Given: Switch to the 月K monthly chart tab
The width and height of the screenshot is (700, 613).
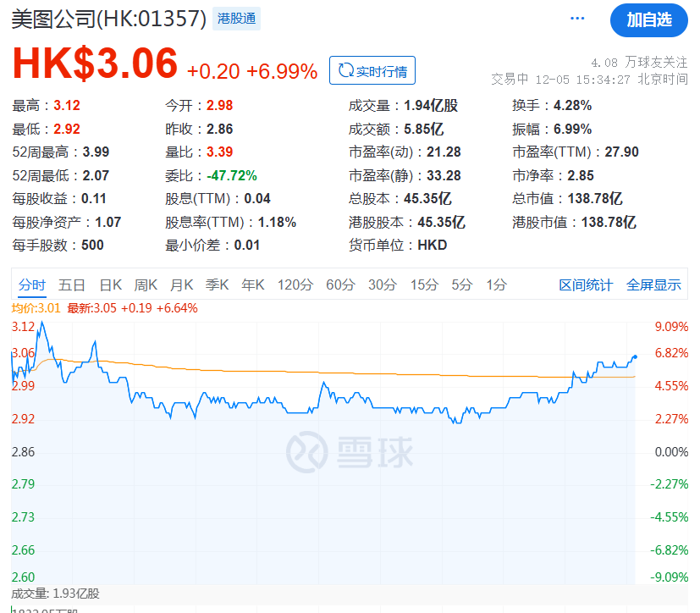Looking at the screenshot, I should (181, 285).
